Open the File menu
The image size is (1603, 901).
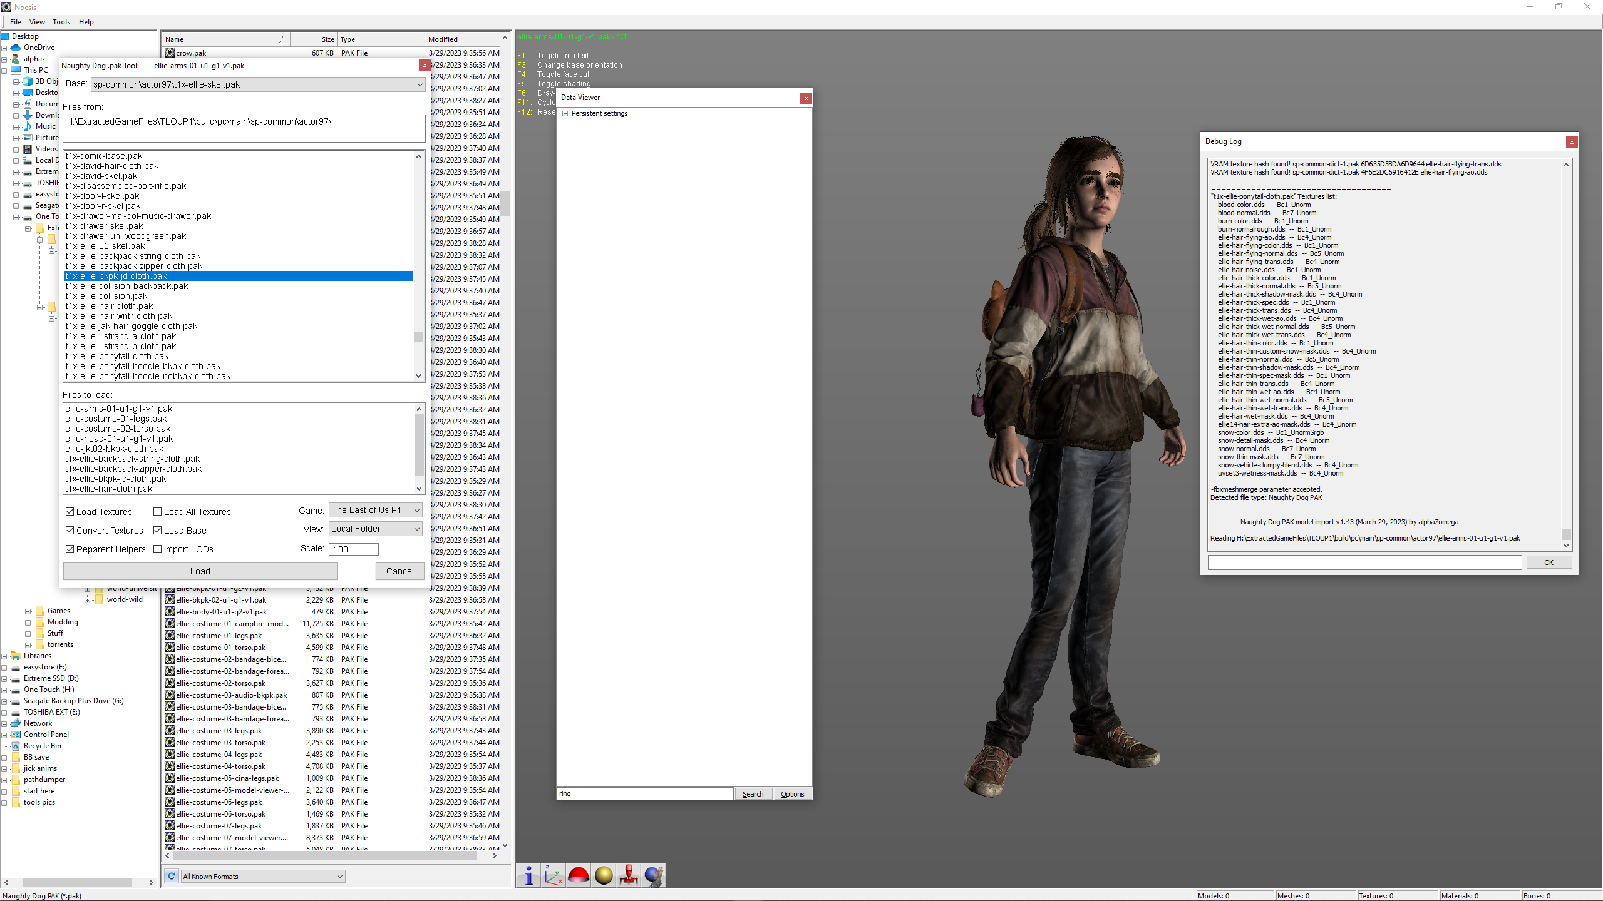click(x=16, y=22)
